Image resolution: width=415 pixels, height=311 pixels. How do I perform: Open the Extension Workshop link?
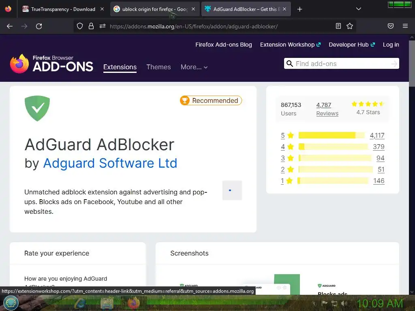(x=290, y=45)
